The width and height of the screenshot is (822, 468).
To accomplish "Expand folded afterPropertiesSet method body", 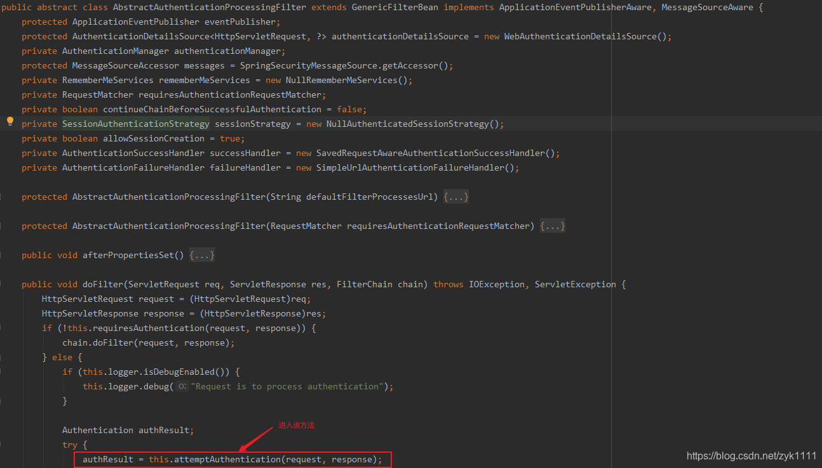I will click(202, 256).
